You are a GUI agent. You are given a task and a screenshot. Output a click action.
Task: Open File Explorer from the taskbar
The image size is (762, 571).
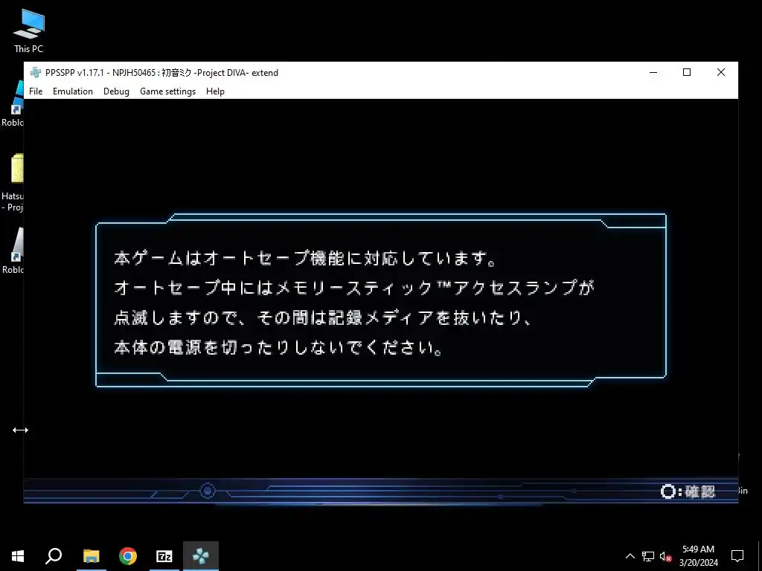click(91, 556)
